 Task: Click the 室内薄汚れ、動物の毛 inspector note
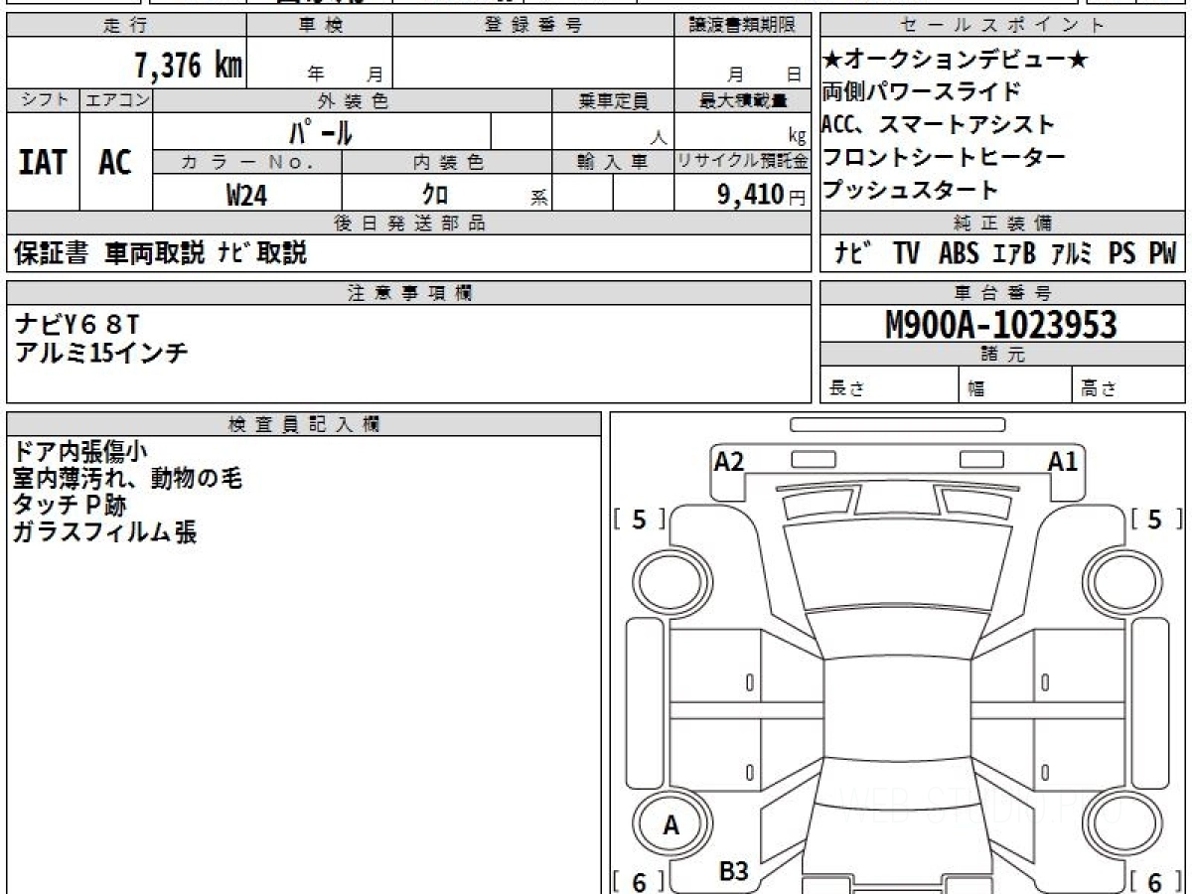pos(128,479)
